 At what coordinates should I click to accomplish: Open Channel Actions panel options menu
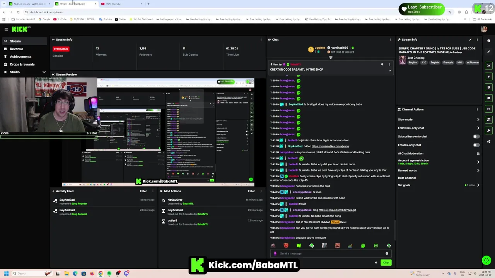click(477, 109)
